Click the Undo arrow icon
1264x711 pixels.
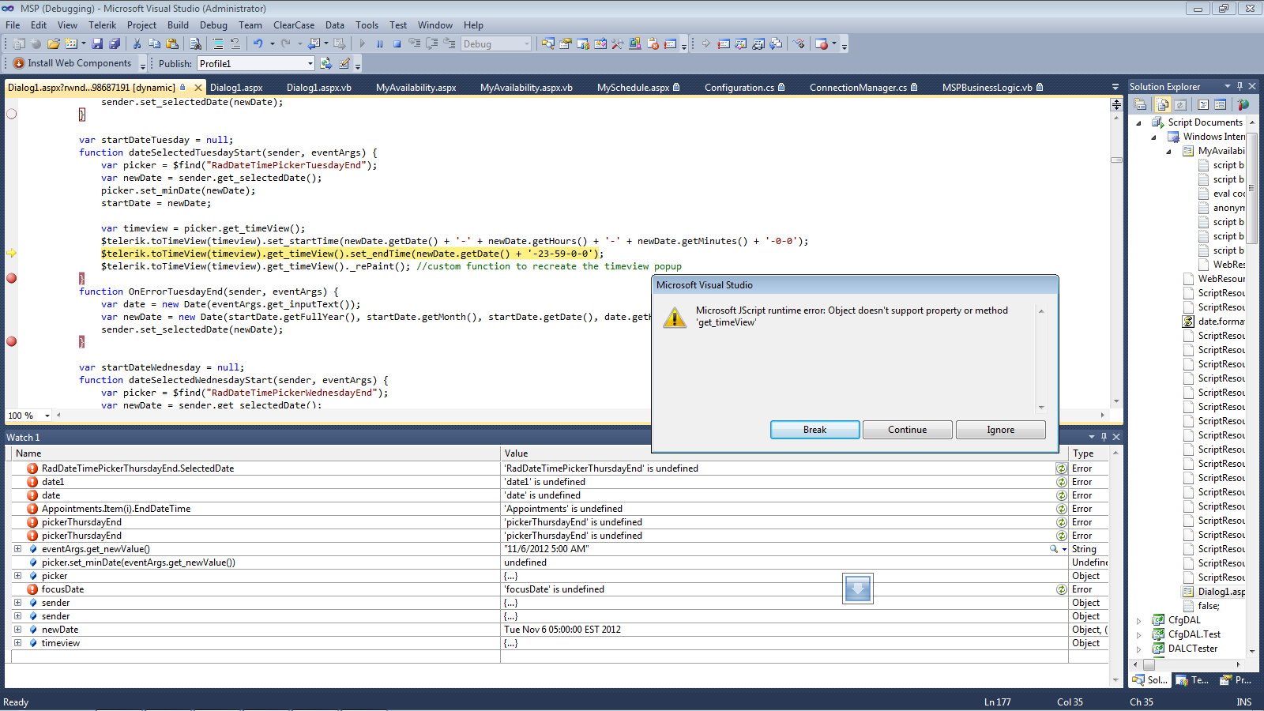(258, 44)
